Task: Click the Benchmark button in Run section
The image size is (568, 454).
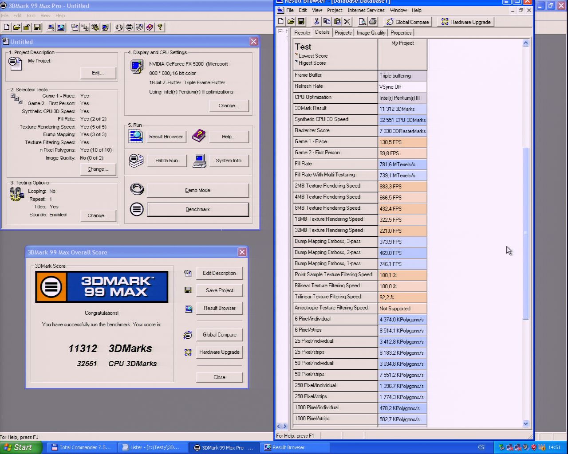Action: 197,209
